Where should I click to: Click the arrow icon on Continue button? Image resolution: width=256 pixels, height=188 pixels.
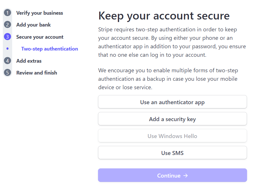pyautogui.click(x=186, y=176)
